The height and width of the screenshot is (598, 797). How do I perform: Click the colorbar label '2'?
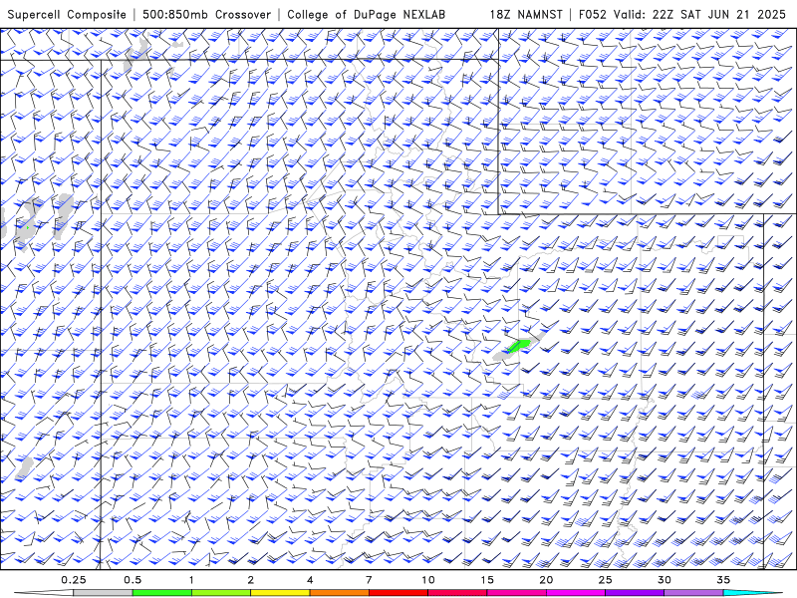click(x=251, y=580)
